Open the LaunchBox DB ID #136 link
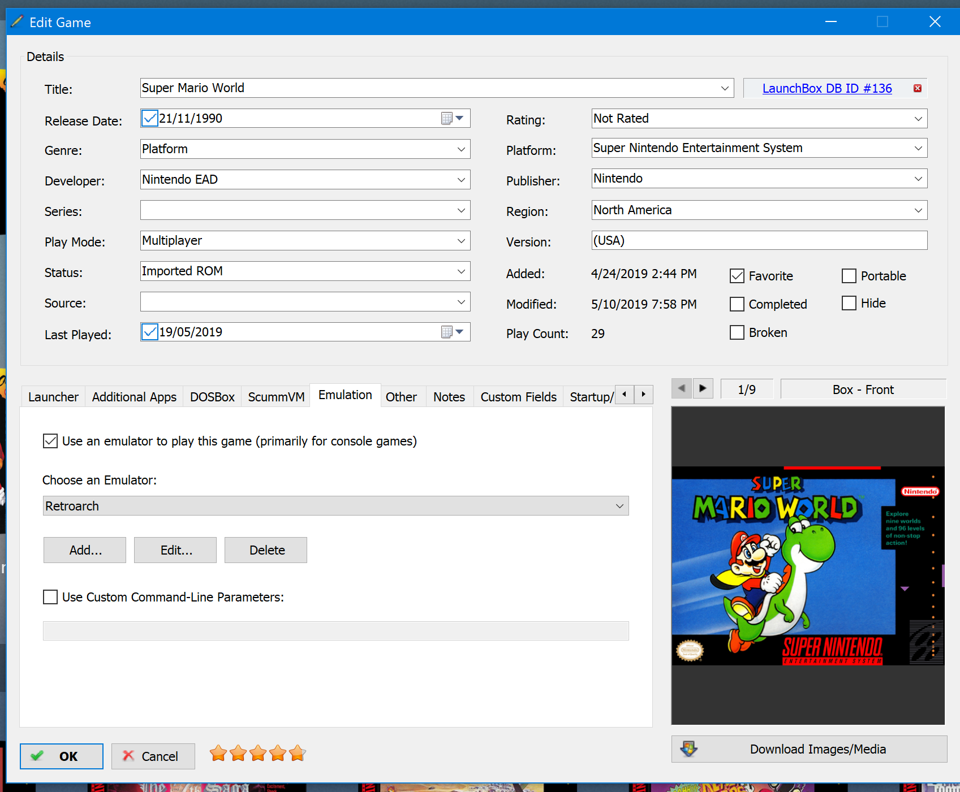Screen dimensions: 960x792 827,88
